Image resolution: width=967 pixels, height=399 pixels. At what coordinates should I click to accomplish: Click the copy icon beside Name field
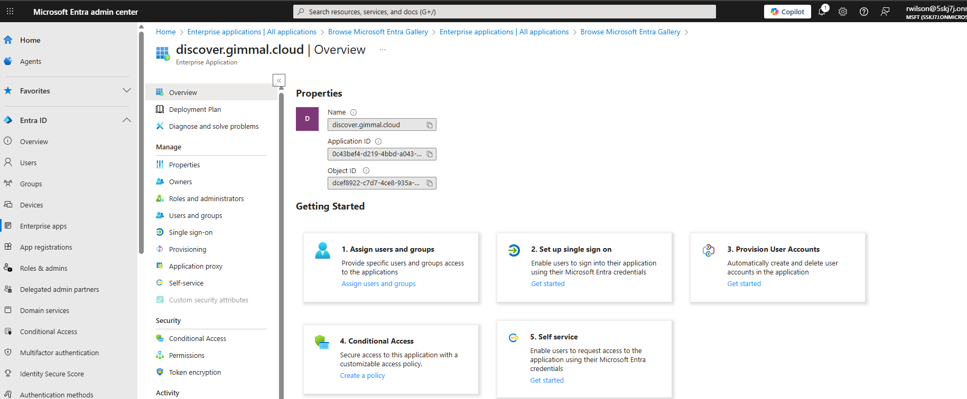[x=430, y=125]
